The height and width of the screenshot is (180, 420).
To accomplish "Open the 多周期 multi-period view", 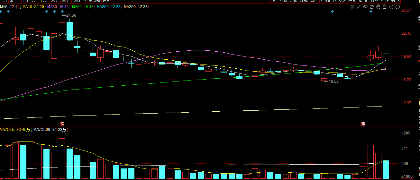I will pos(94,1).
